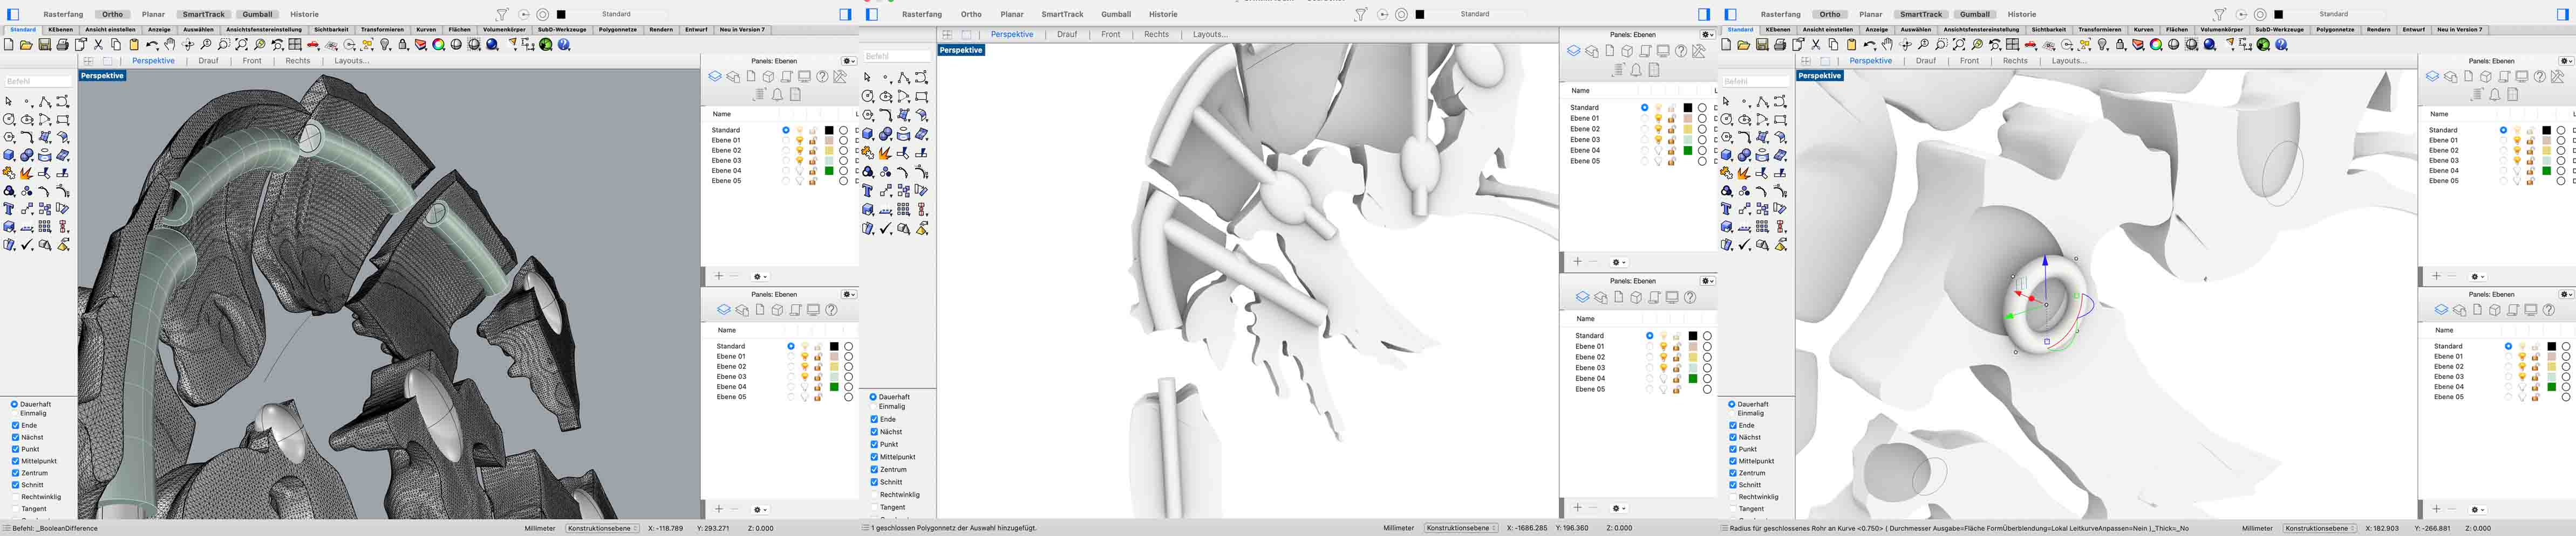Select the Pan hand tool in the leftmost window
2576x536 pixels.
point(170,45)
